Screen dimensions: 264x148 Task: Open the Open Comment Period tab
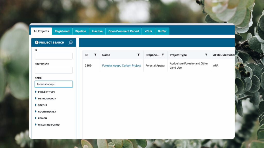(123, 31)
